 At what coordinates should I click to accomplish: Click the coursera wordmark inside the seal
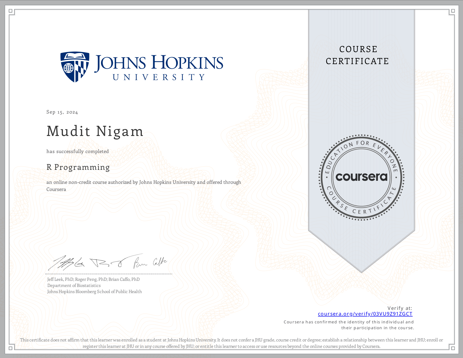(361, 177)
